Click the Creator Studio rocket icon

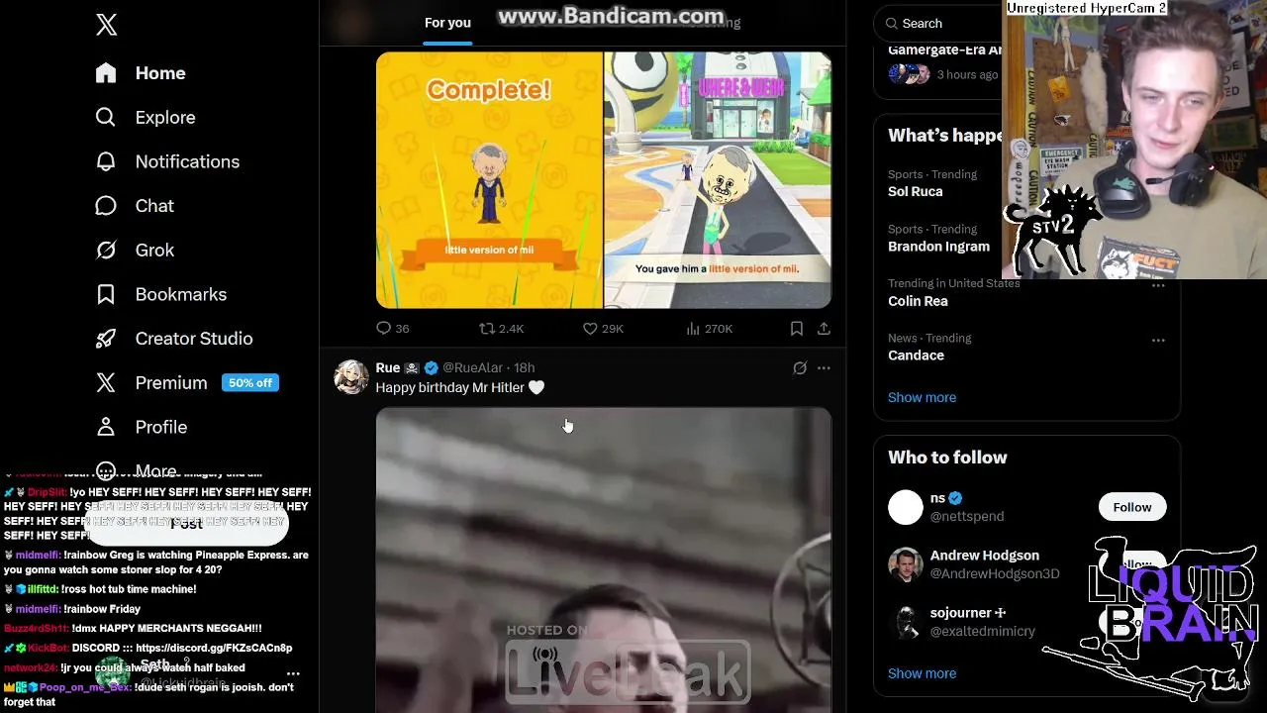(x=106, y=339)
